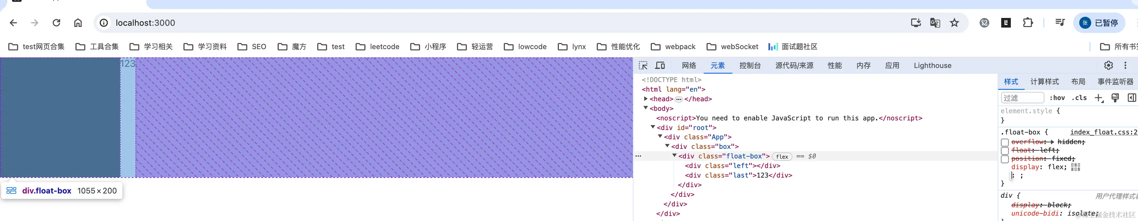The width and height of the screenshot is (1138, 221).
Task: Reload the localhost page
Action: tap(56, 23)
